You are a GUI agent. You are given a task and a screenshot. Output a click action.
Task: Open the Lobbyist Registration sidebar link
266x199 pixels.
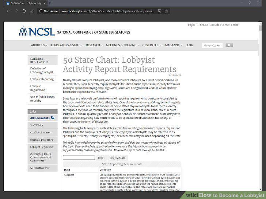pos(38,88)
